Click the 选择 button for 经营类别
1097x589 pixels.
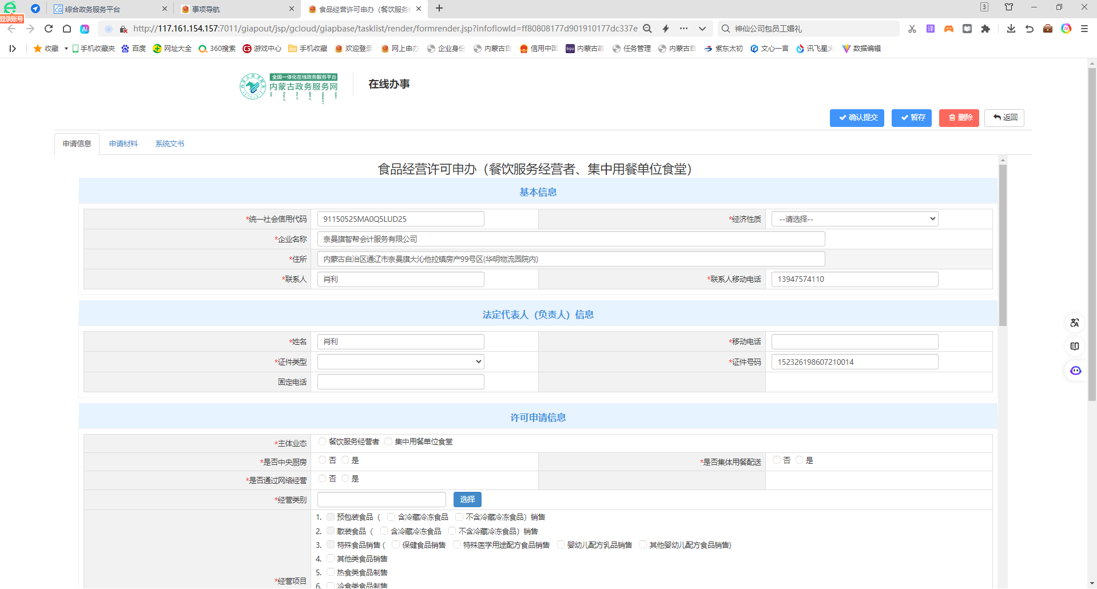467,500
